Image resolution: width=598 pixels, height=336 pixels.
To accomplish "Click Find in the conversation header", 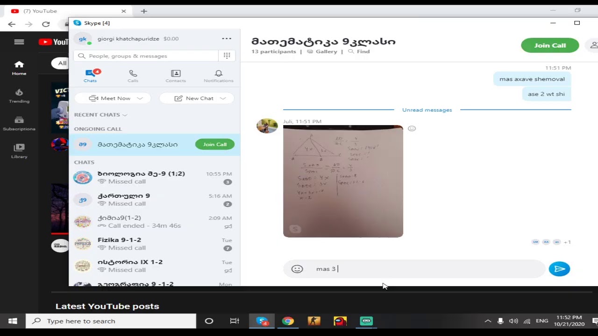I will click(359, 51).
